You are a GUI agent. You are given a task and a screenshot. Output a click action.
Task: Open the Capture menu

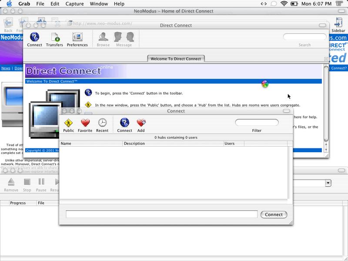click(x=74, y=4)
